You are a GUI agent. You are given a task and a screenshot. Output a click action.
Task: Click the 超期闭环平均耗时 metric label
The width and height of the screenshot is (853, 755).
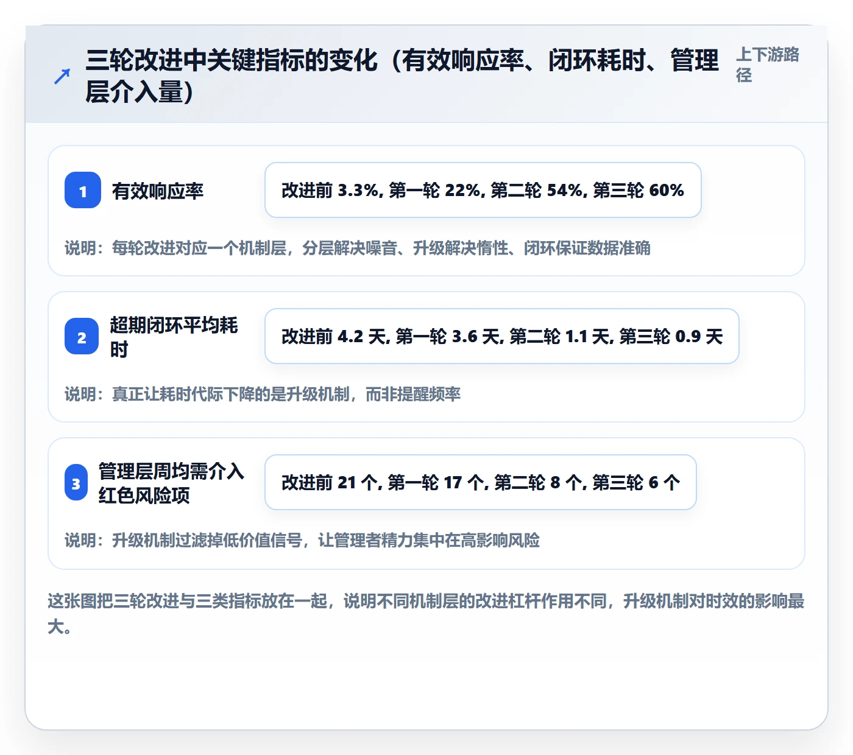tap(174, 337)
